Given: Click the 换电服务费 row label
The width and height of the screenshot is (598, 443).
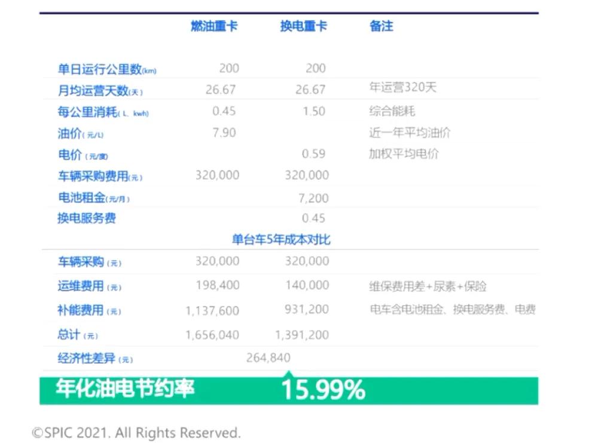Looking at the screenshot, I should click(87, 218).
